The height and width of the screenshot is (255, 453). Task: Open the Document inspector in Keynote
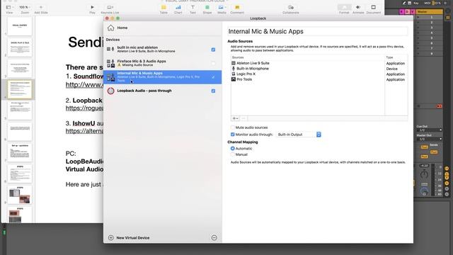pos(374,9)
